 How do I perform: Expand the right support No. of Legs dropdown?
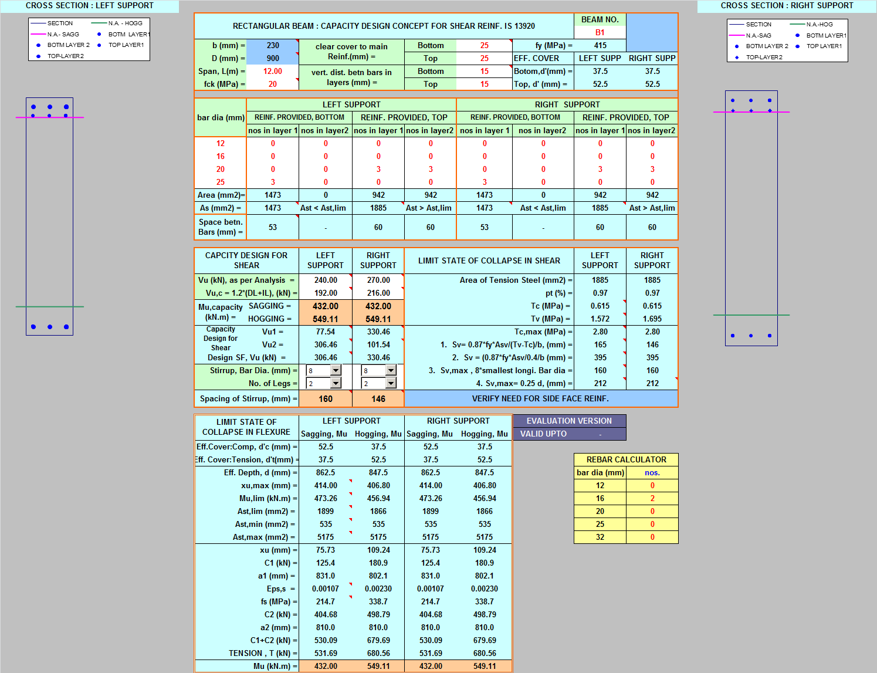pyautogui.click(x=391, y=383)
